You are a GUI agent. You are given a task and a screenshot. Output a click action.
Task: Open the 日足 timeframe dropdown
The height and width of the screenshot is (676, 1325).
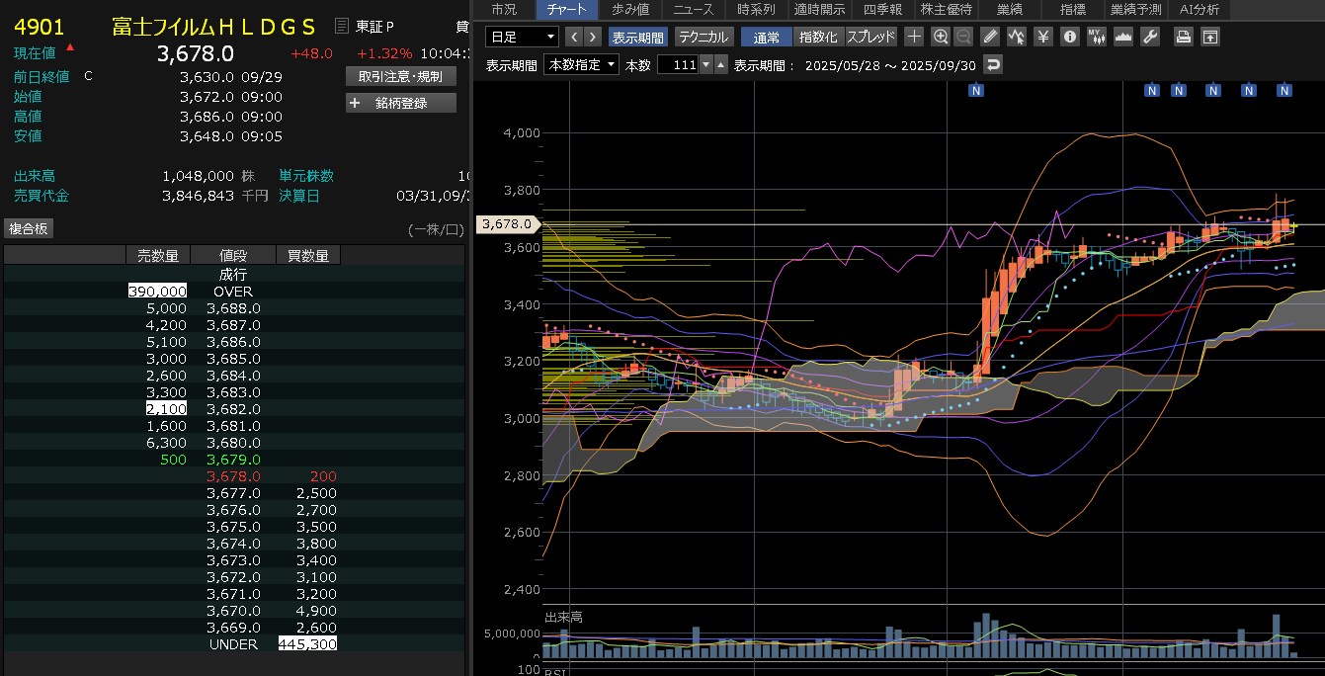click(523, 37)
